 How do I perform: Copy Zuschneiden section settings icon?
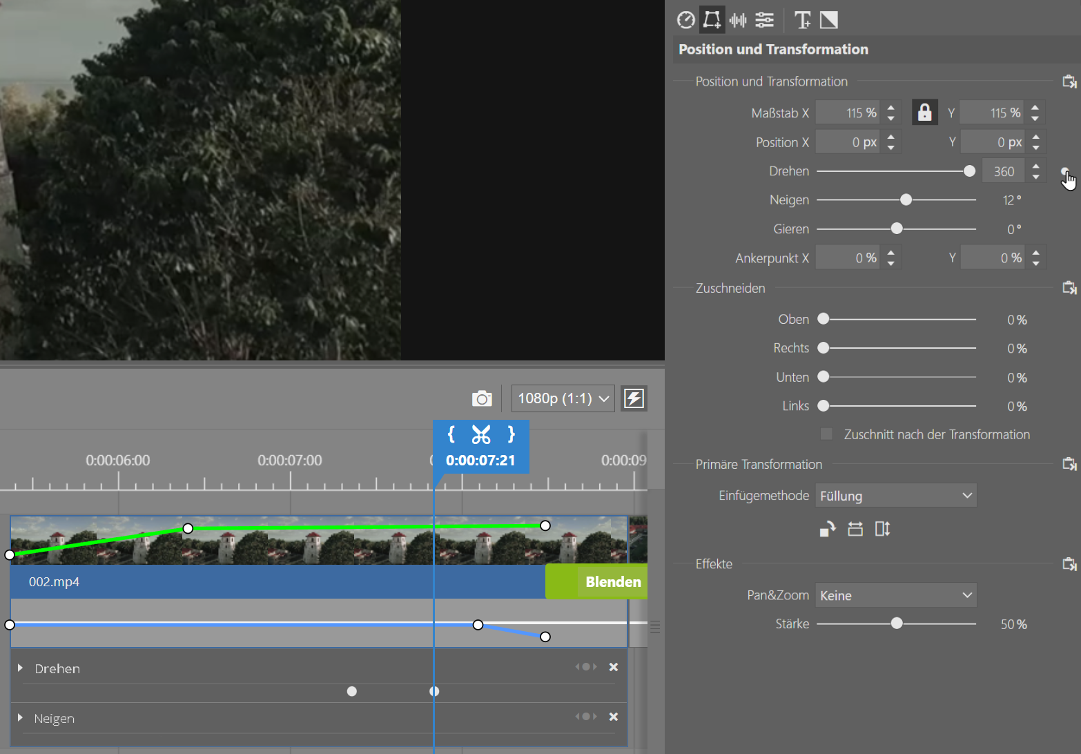(x=1069, y=288)
